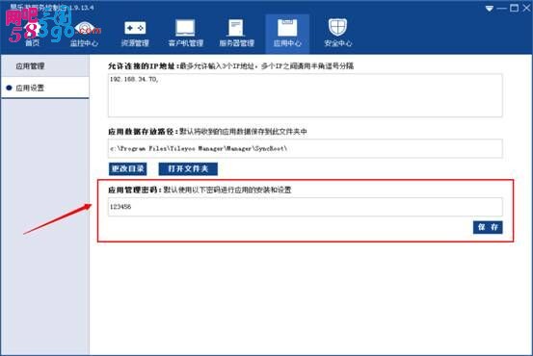Click the application data path field
The height and width of the screenshot is (356, 533).
coord(306,148)
